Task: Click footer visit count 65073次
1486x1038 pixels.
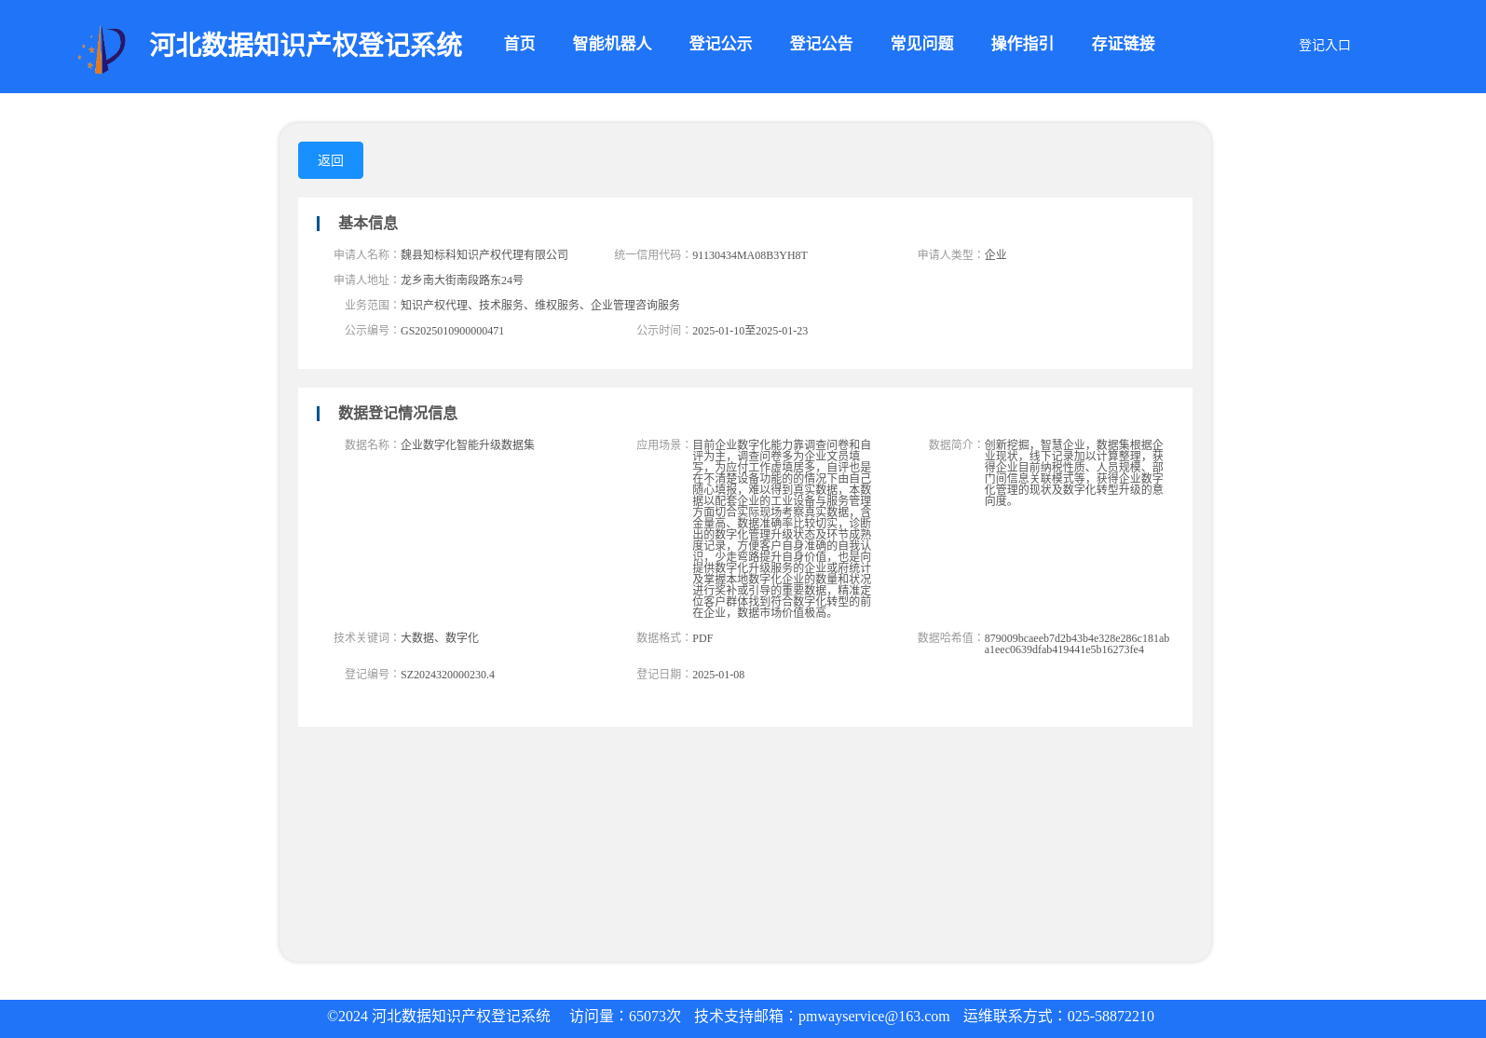Action: click(x=655, y=1017)
